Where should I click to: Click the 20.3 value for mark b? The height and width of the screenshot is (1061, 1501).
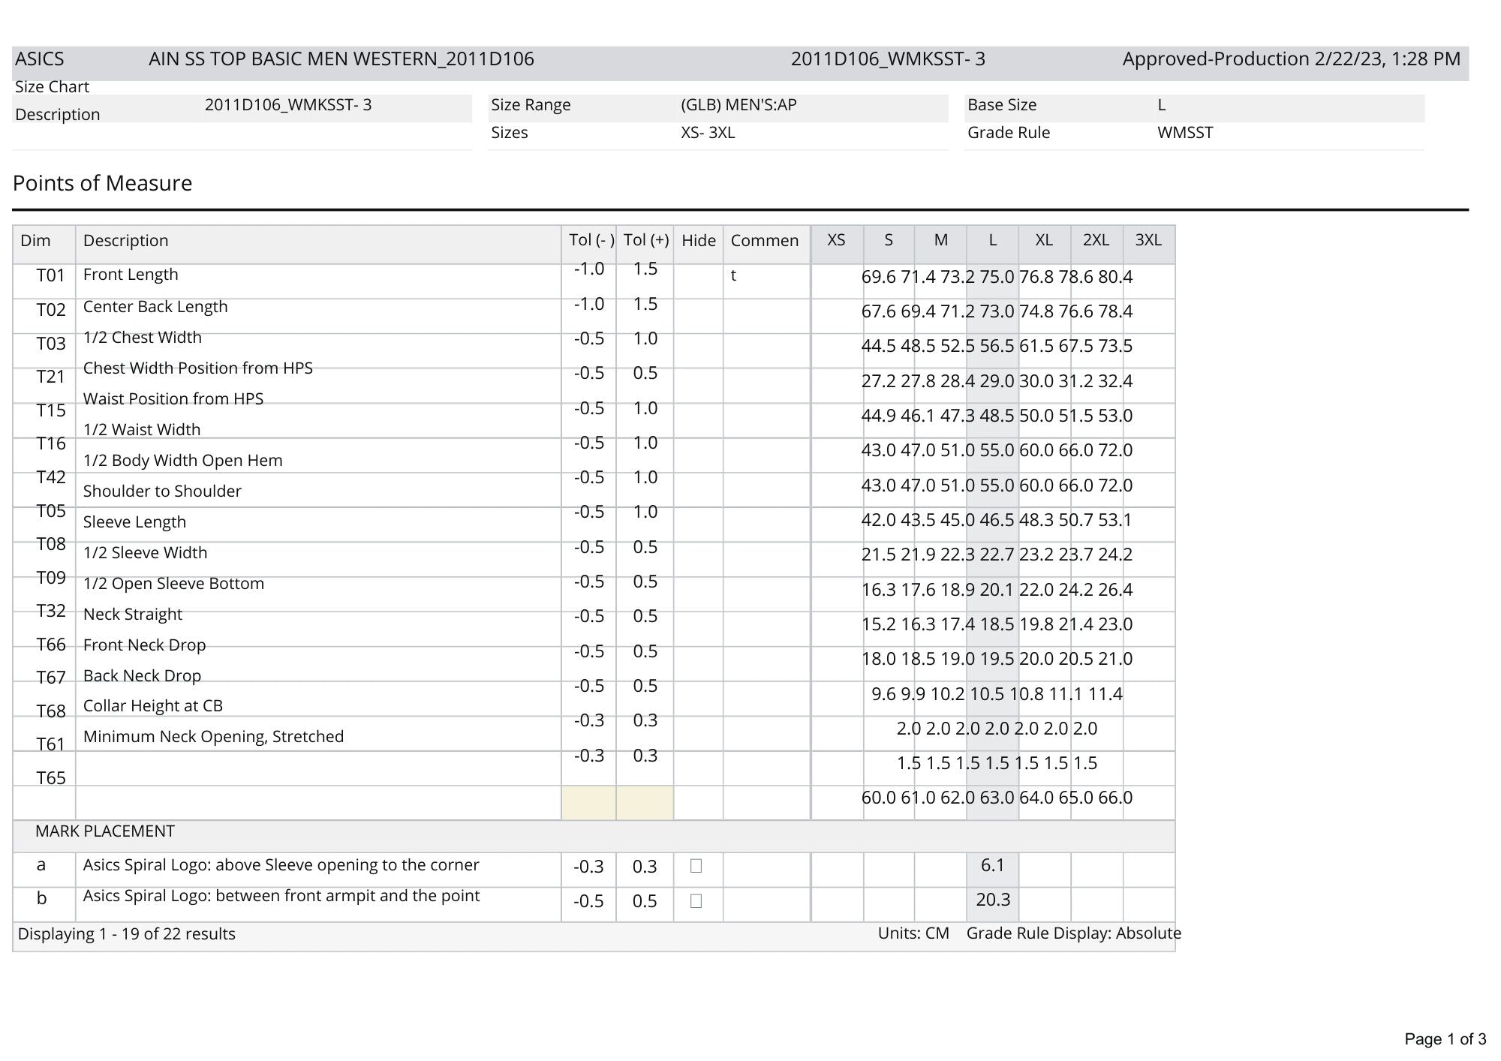point(992,900)
